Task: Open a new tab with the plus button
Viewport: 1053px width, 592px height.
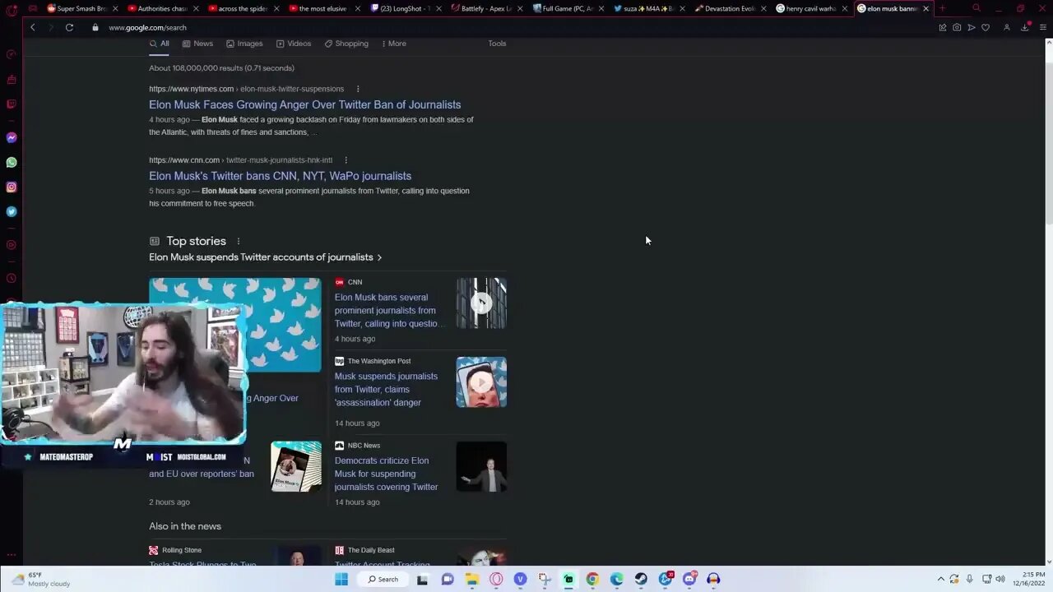Action: pos(942,8)
